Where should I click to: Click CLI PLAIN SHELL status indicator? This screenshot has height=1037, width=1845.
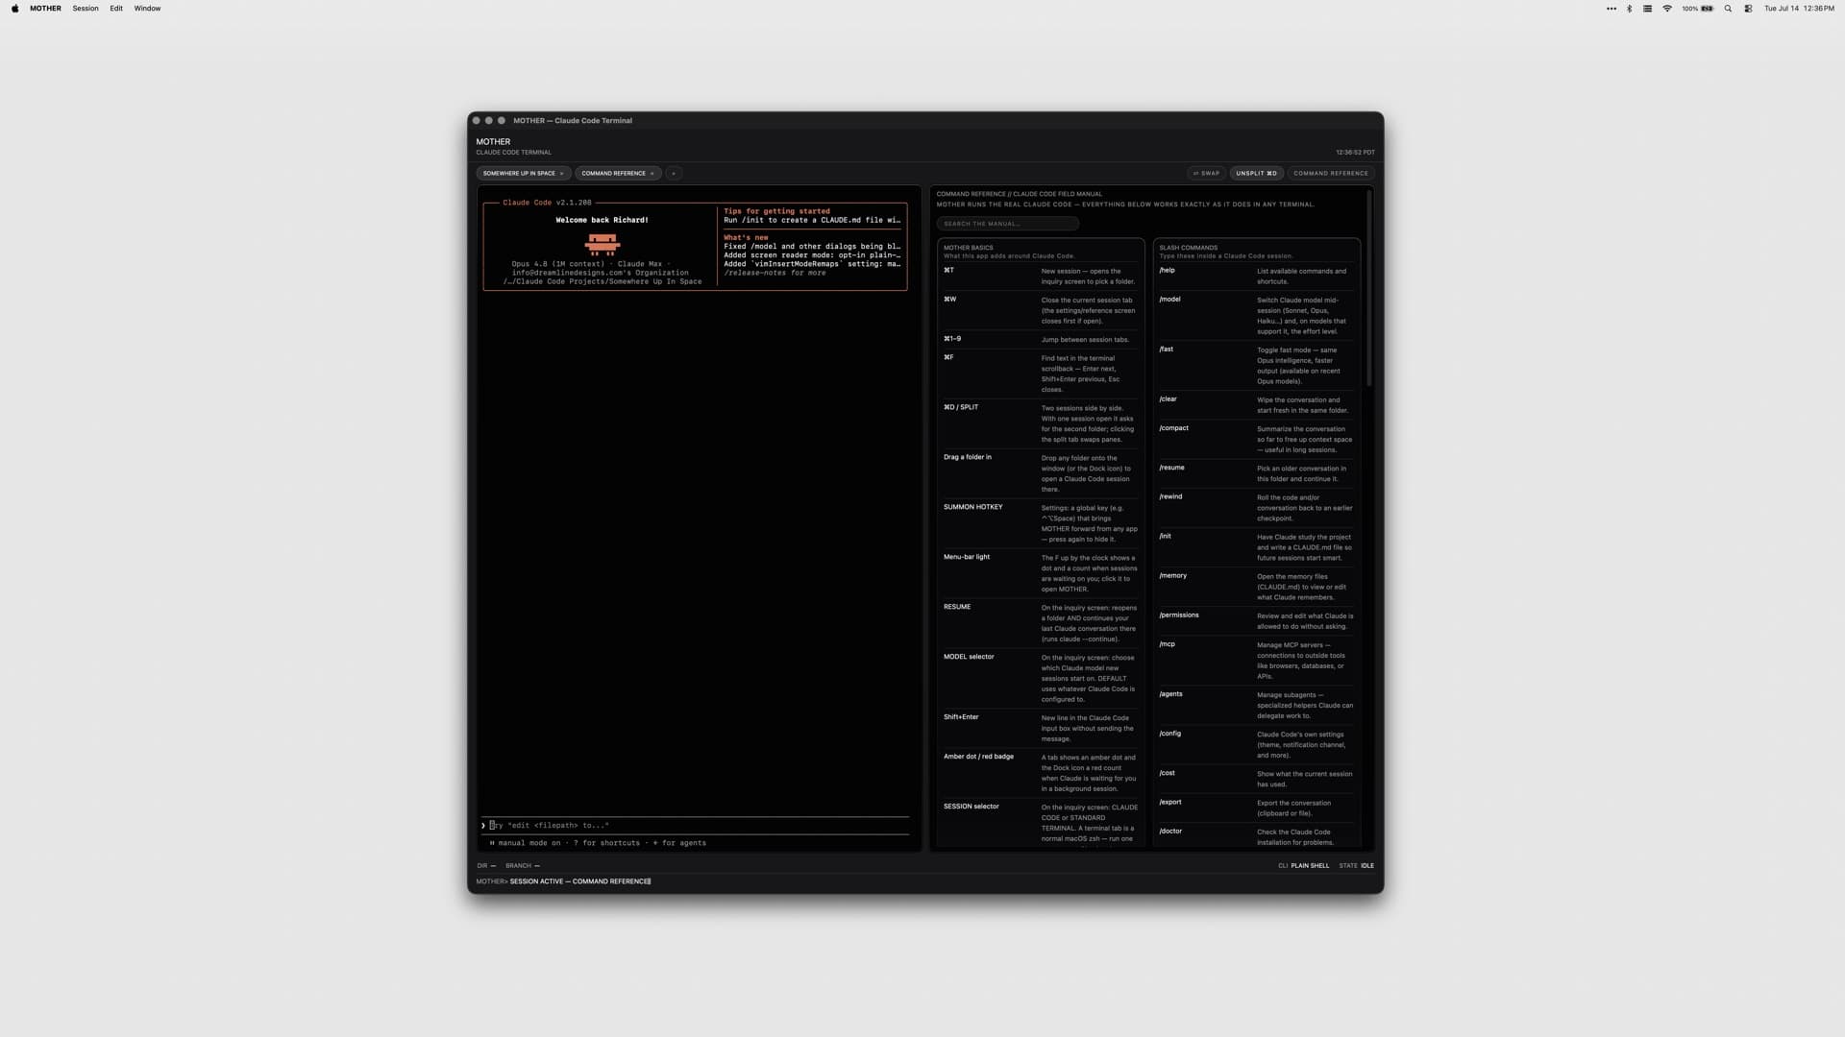pyautogui.click(x=1304, y=866)
